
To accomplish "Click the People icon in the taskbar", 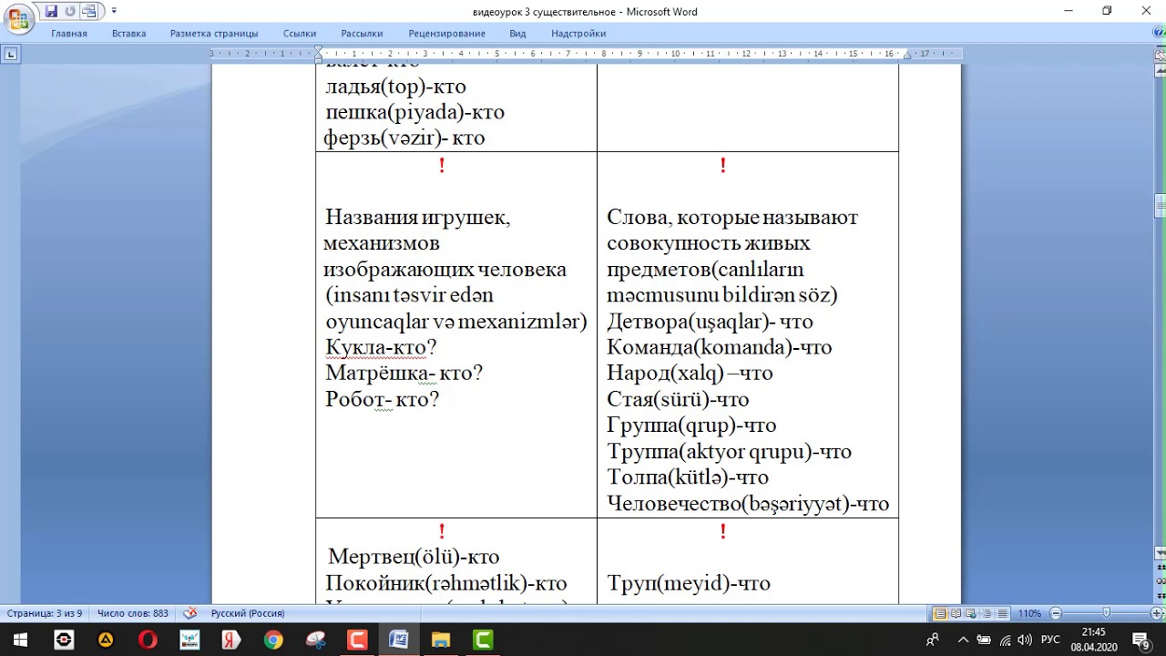I will [x=933, y=639].
